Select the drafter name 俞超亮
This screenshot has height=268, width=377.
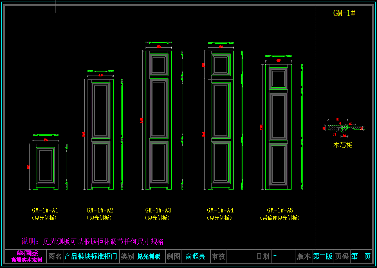pos(195,257)
